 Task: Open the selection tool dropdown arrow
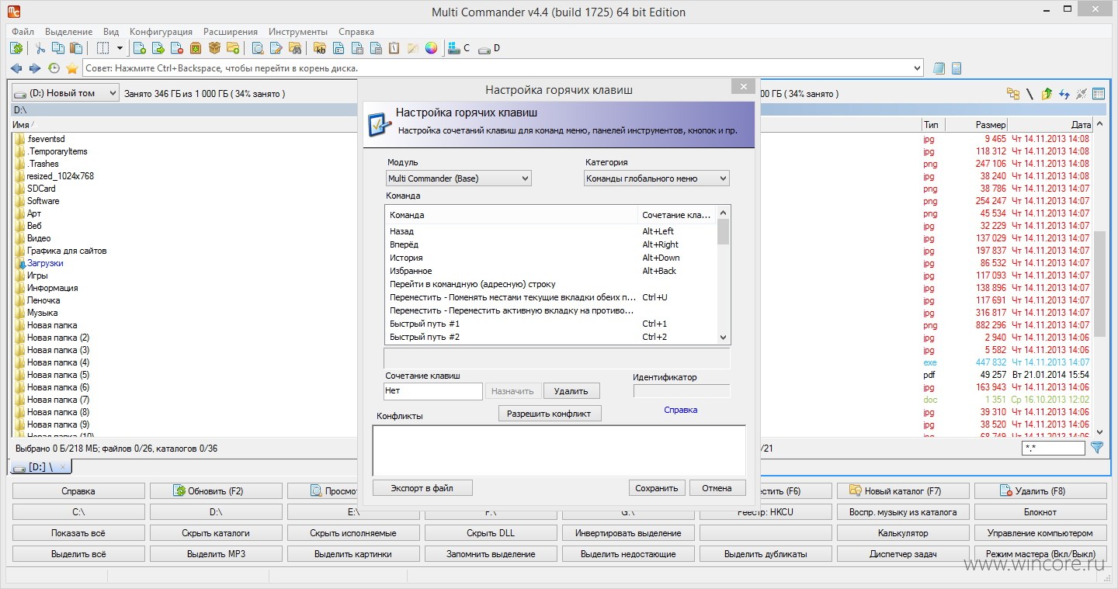(120, 48)
